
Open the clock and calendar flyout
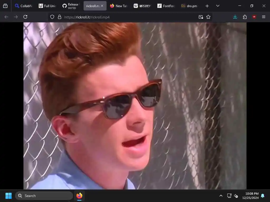click(x=250, y=196)
